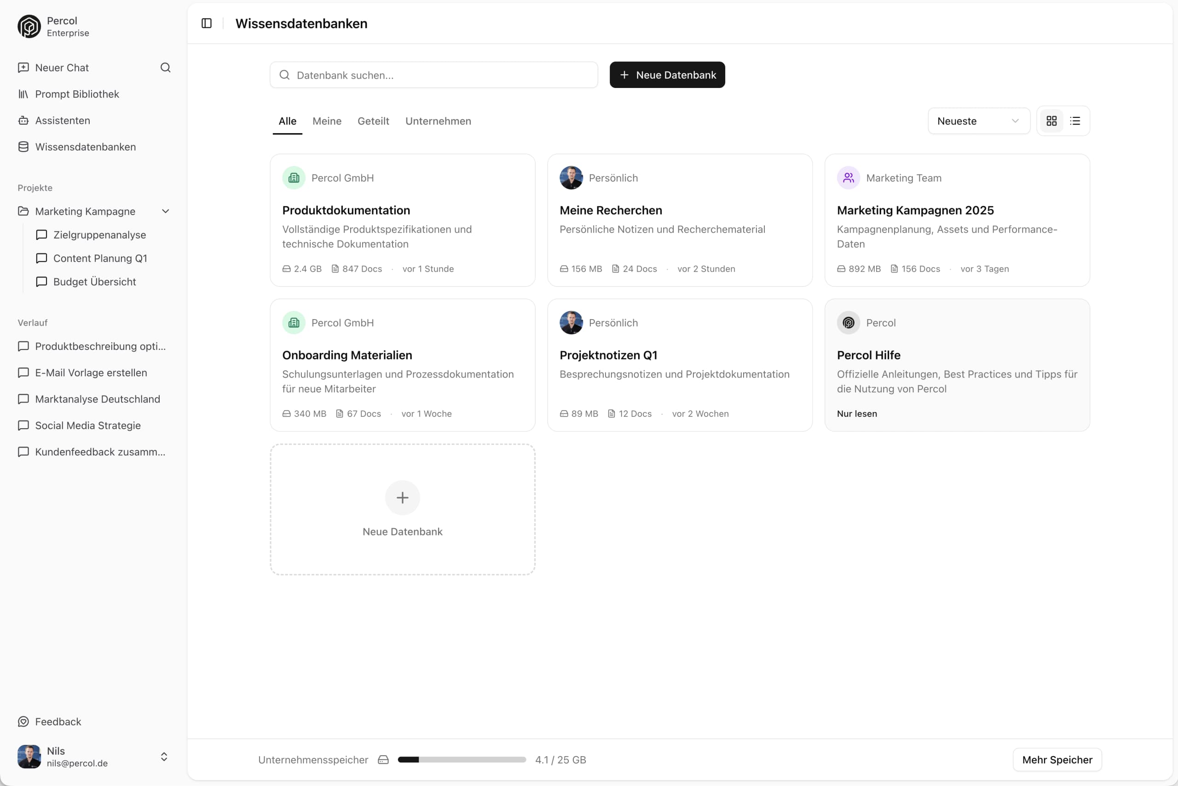Click the Feedback icon at the sidebar bottom

coord(23,722)
